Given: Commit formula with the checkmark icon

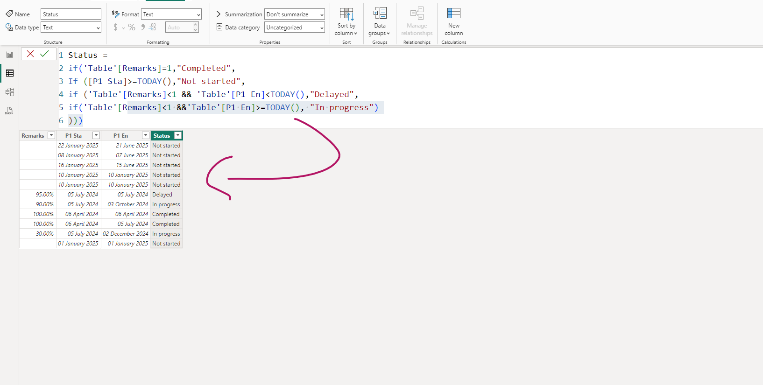Looking at the screenshot, I should (44, 54).
